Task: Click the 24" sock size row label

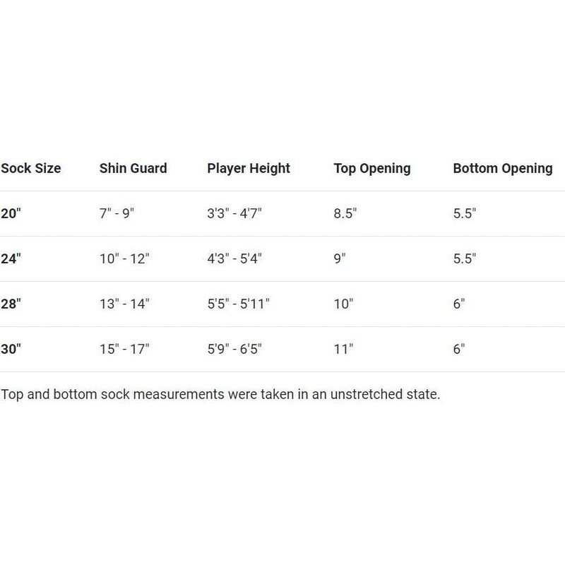Action: [11, 259]
